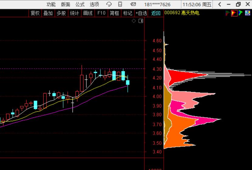Screen dimensions: 252x170
Task: Click the 简框 toolbar button
Action: point(114,13)
